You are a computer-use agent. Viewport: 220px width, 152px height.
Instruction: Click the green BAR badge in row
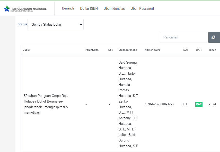tap(199, 104)
